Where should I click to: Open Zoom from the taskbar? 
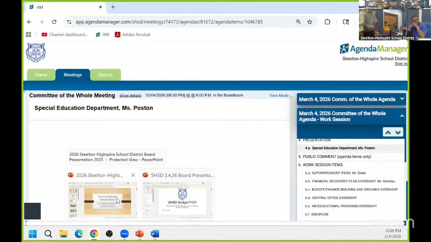coord(125,234)
